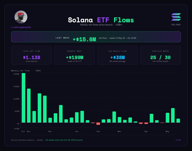
Task: Open the x.com/cryptocurb link
Action: [21, 27]
